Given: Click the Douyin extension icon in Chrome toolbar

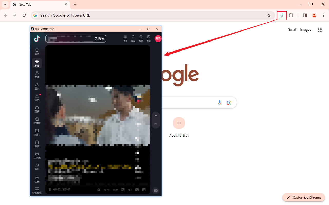Looking at the screenshot, I should [x=282, y=15].
